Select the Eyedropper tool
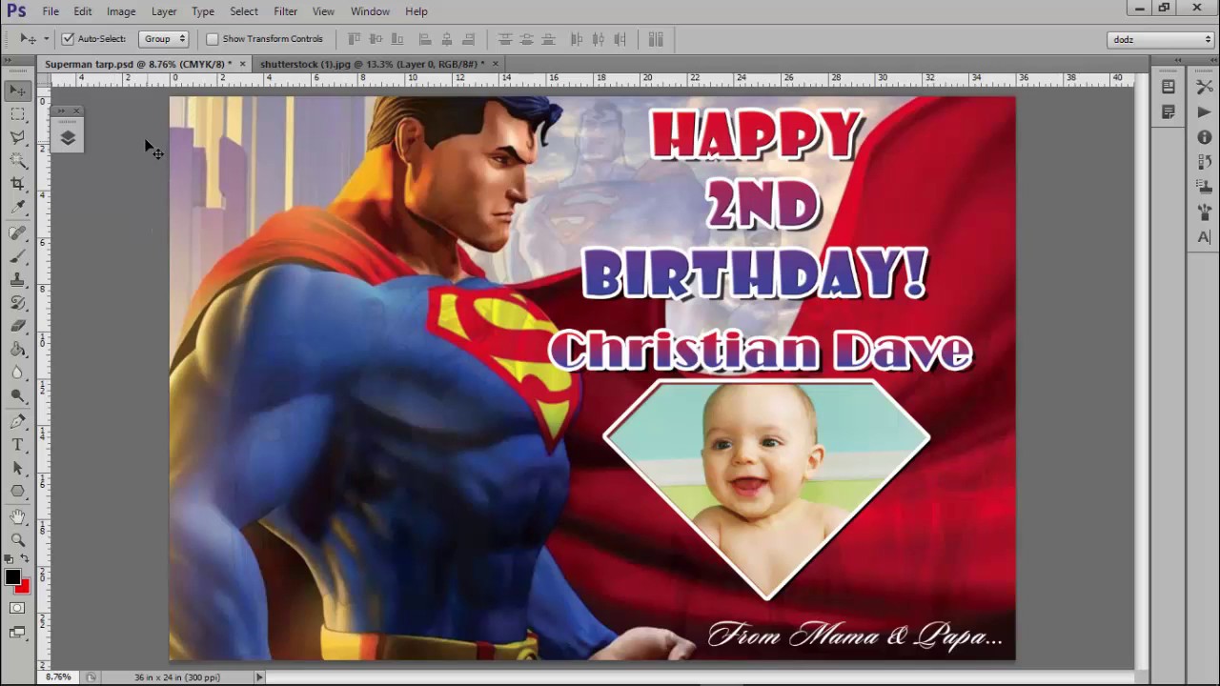1220x686 pixels. (x=17, y=207)
